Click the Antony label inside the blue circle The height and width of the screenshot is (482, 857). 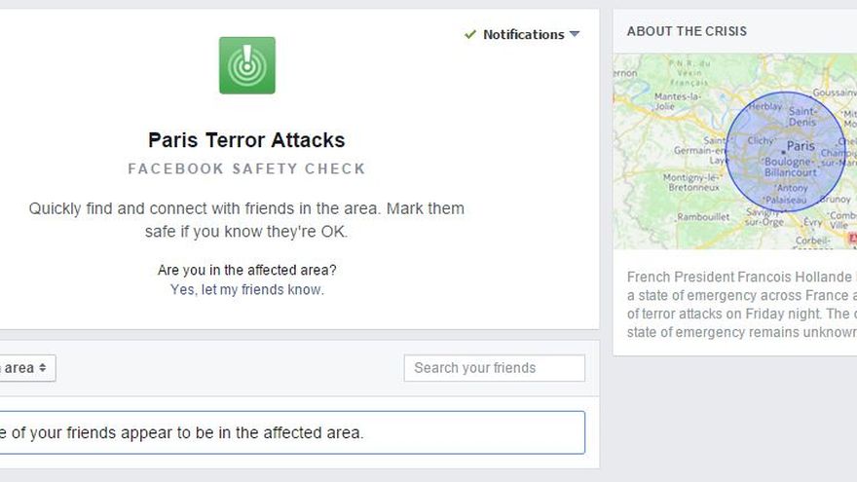[x=795, y=188]
